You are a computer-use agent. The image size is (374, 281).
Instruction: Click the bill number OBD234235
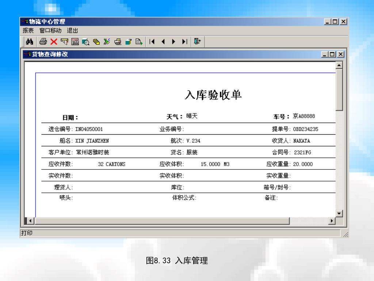306,129
